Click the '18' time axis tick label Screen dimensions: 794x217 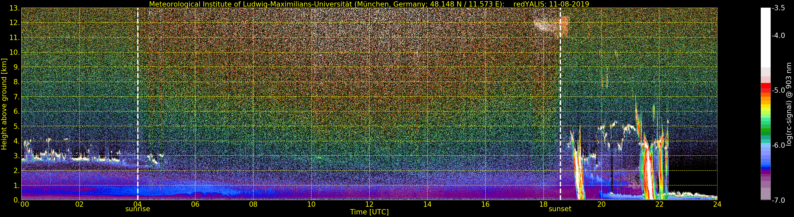coord(543,204)
